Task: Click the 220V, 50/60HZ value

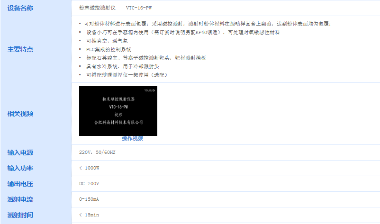Action: point(97,152)
